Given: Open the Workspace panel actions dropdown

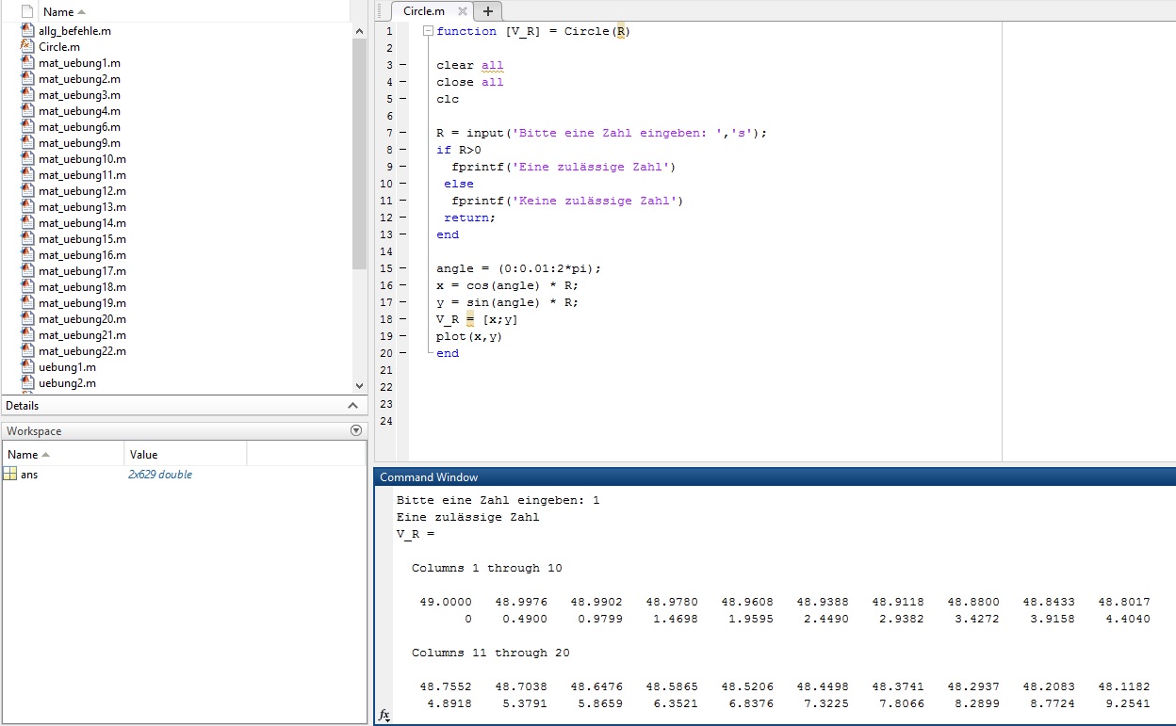Looking at the screenshot, I should [355, 430].
